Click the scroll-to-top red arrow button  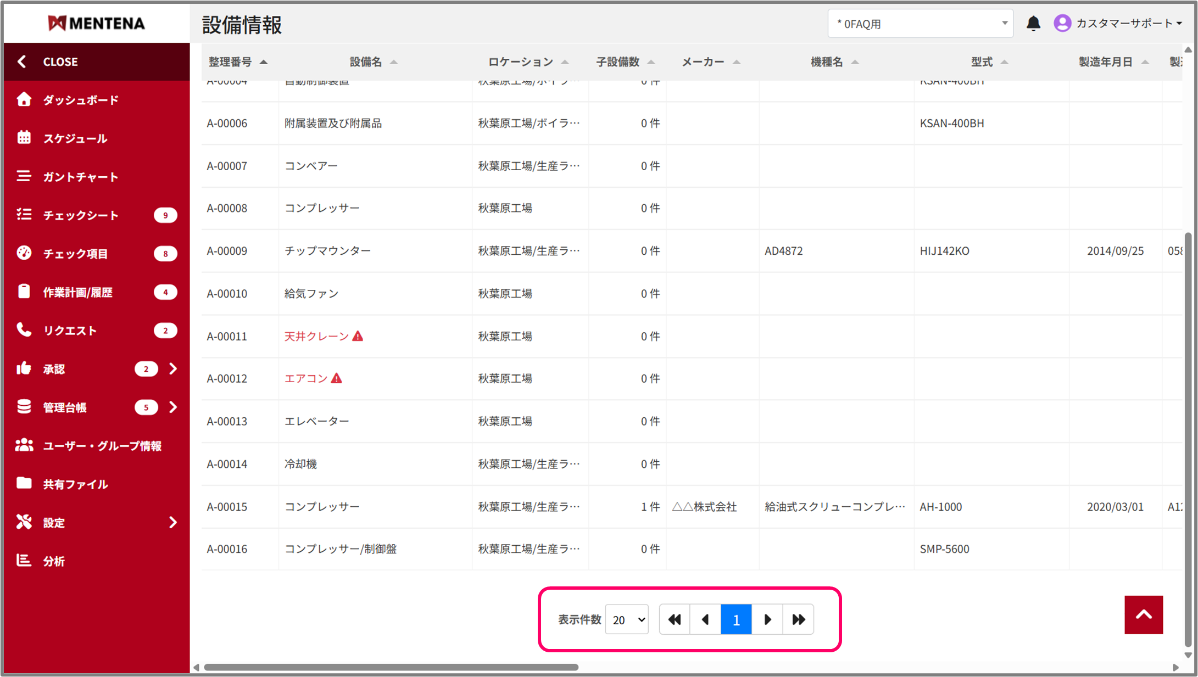click(1144, 614)
